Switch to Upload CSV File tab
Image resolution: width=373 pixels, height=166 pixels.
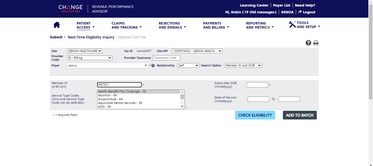(x=132, y=37)
